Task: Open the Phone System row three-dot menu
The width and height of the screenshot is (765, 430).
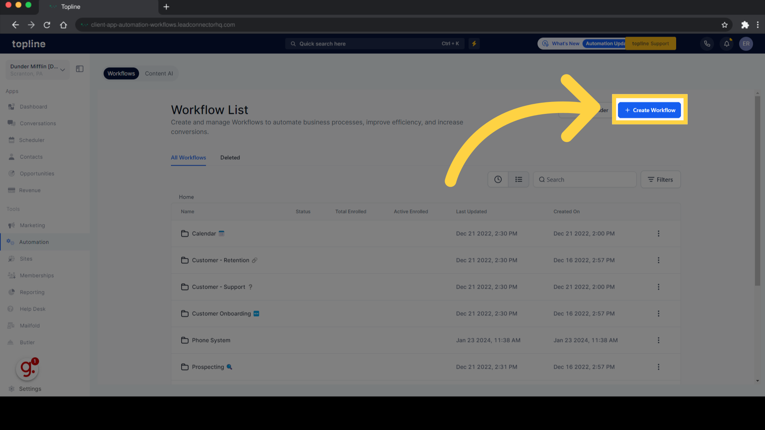Action: tap(658, 340)
